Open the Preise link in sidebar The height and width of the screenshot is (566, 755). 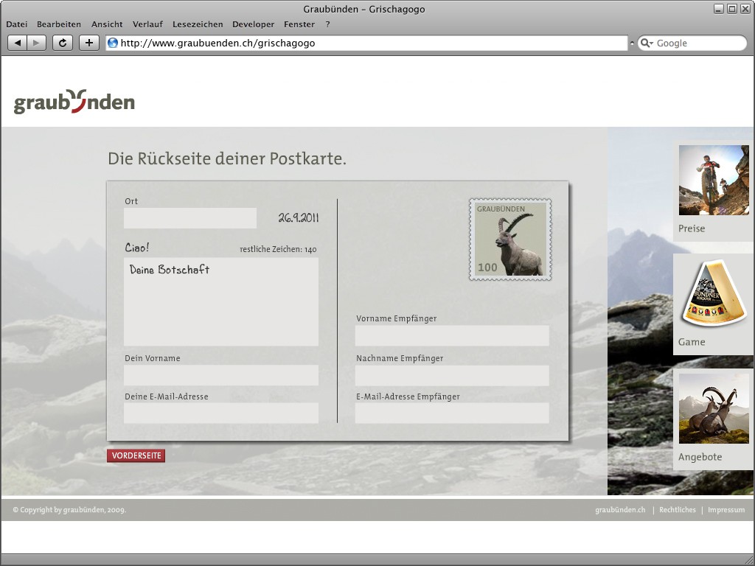(692, 228)
